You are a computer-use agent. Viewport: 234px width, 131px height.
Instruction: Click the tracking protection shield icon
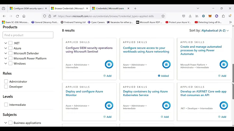tap(45, 16)
